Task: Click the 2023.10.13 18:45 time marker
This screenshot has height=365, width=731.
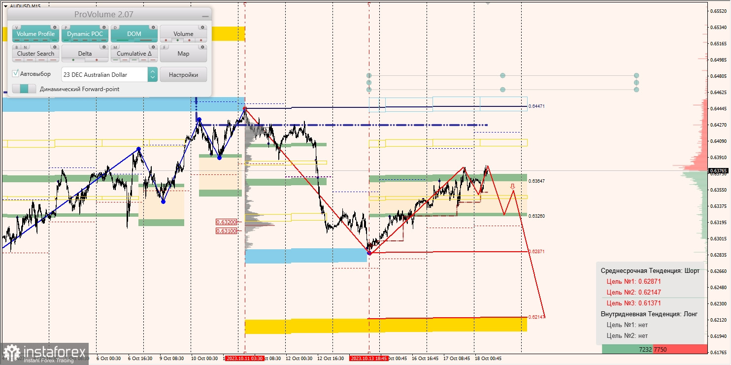Action: tap(369, 358)
